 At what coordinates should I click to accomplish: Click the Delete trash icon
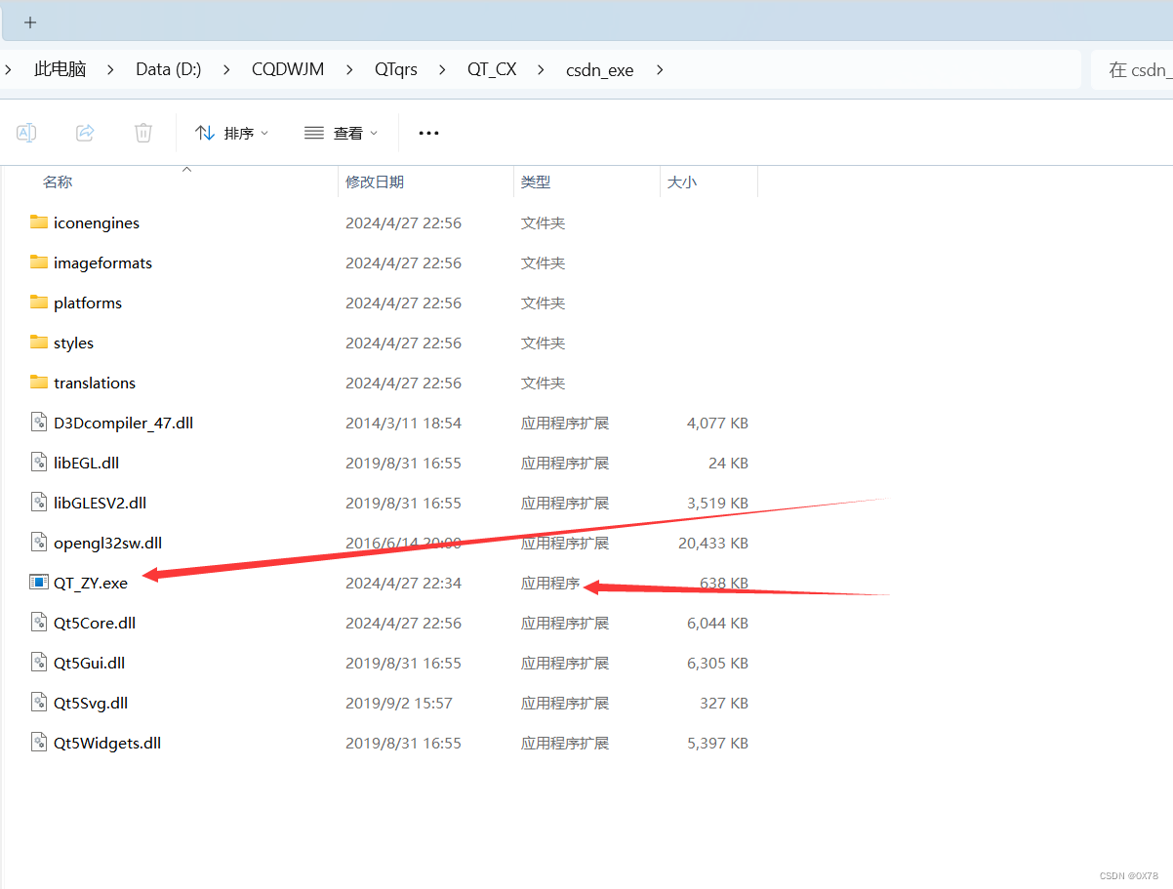point(143,133)
